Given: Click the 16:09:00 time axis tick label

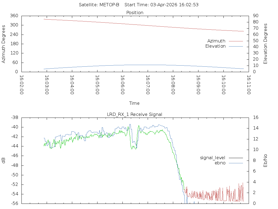Looking at the screenshot, I should (x=198, y=85).
